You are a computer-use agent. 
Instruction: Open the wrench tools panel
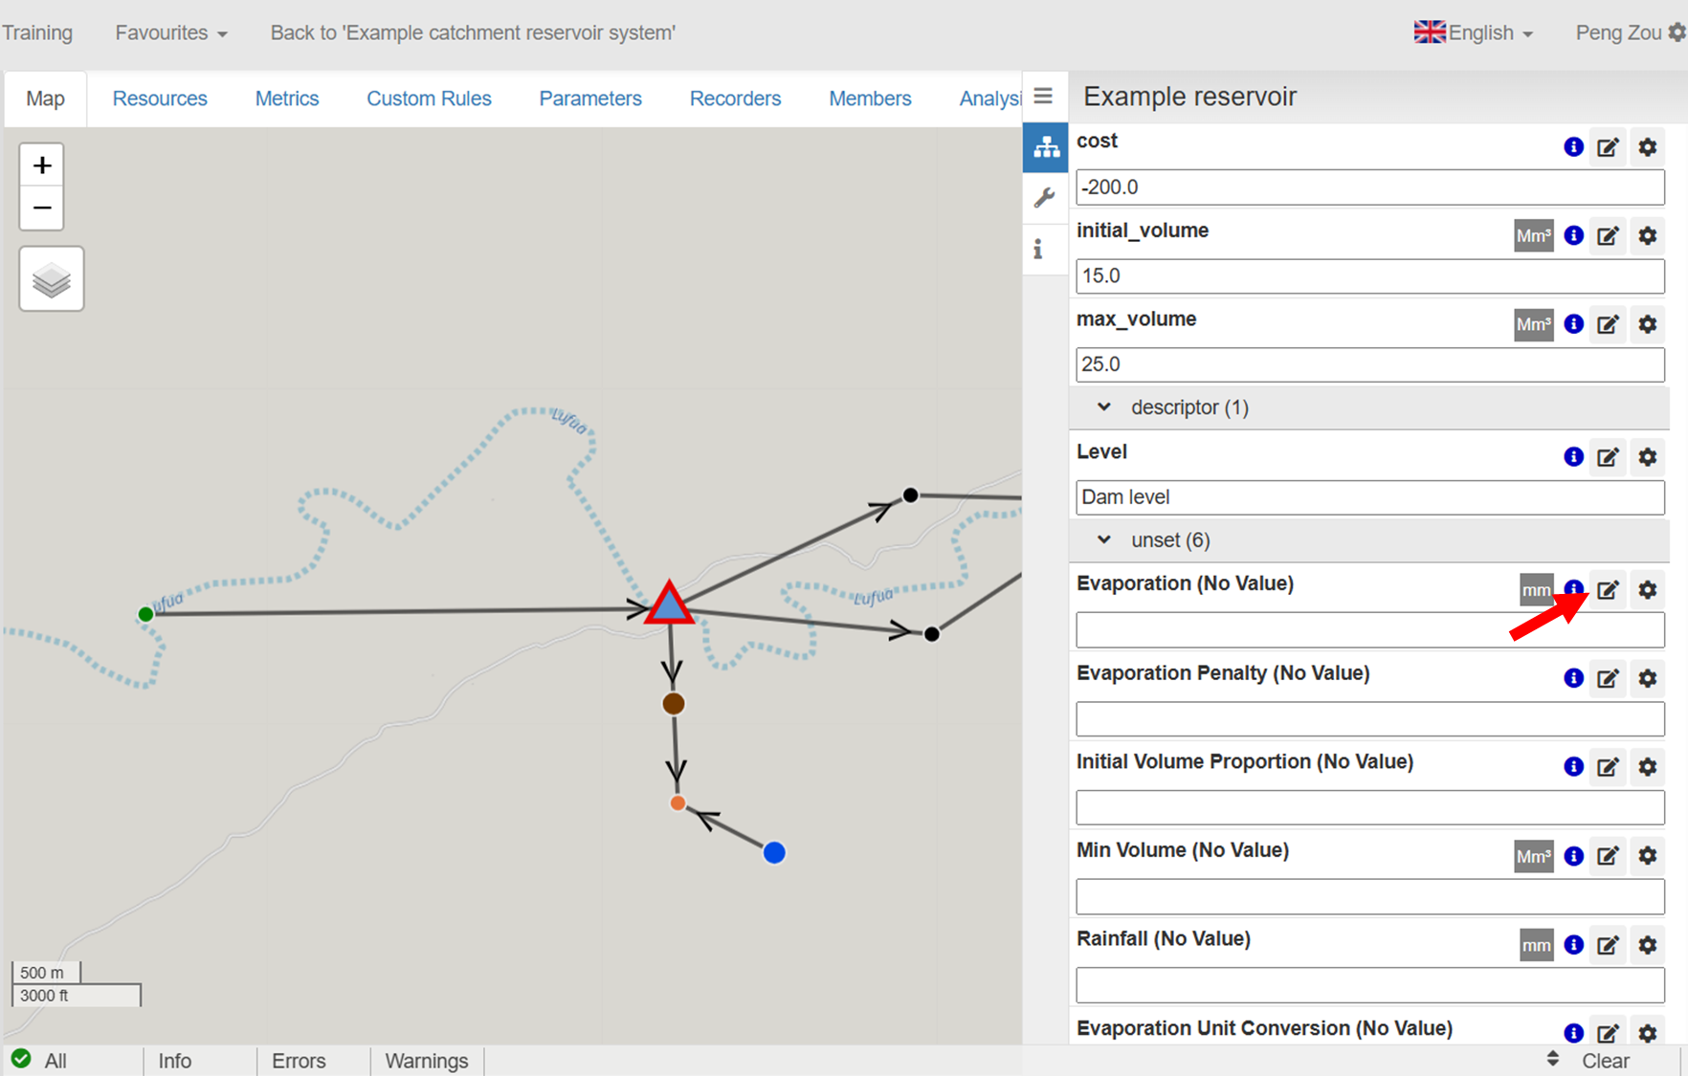(x=1044, y=198)
